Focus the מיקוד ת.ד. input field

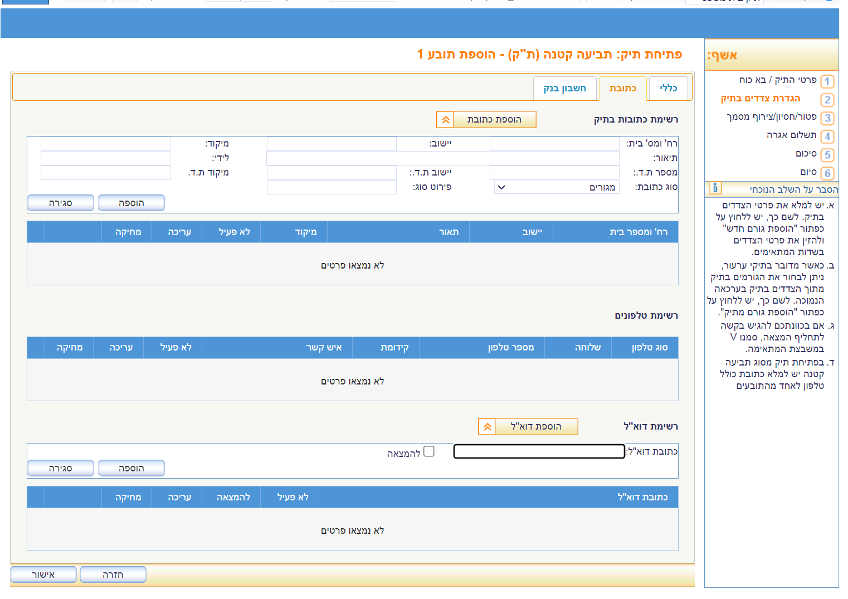105,173
